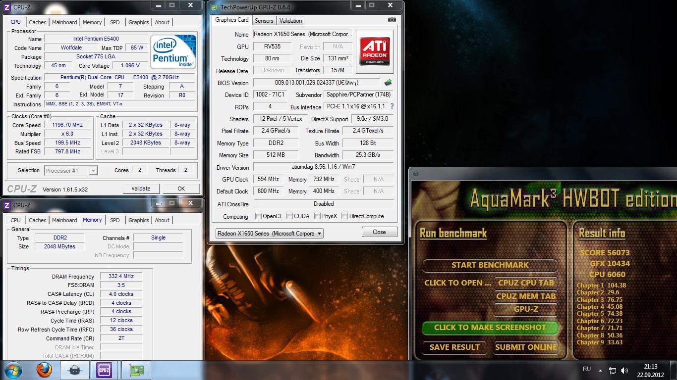The image size is (677, 380).
Task: Open About tab in top CPU-Z window
Action: (162, 22)
